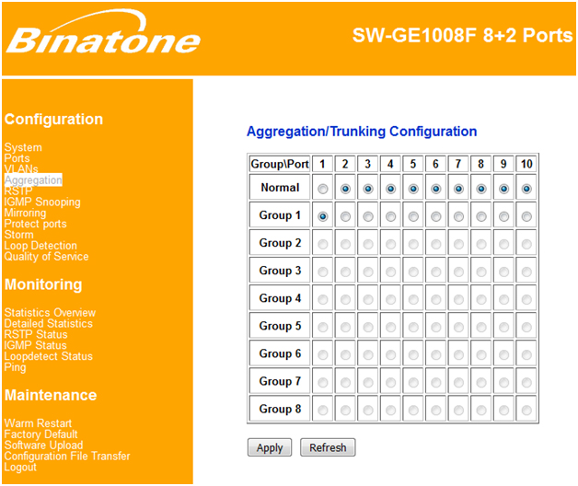Open the Ping monitoring tool
This screenshot has height=486, width=578.
[15, 367]
